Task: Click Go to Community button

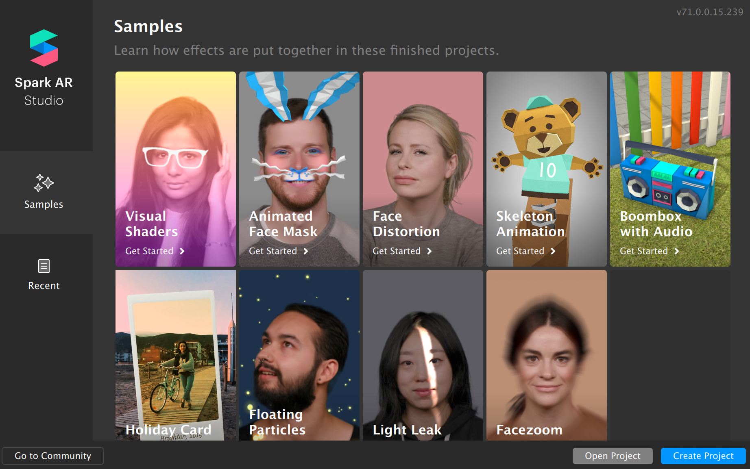Action: 53,456
